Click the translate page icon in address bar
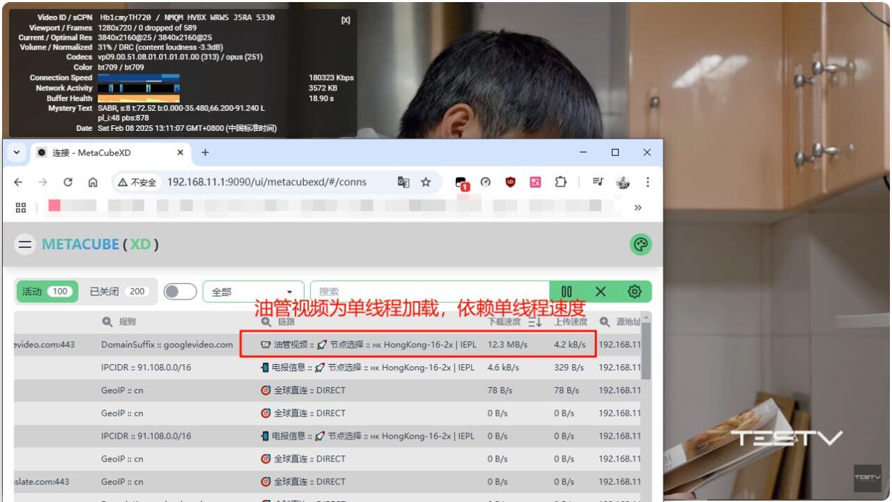 403,182
